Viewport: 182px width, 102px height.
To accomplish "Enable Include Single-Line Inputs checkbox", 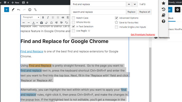I will click(x=116, y=27).
